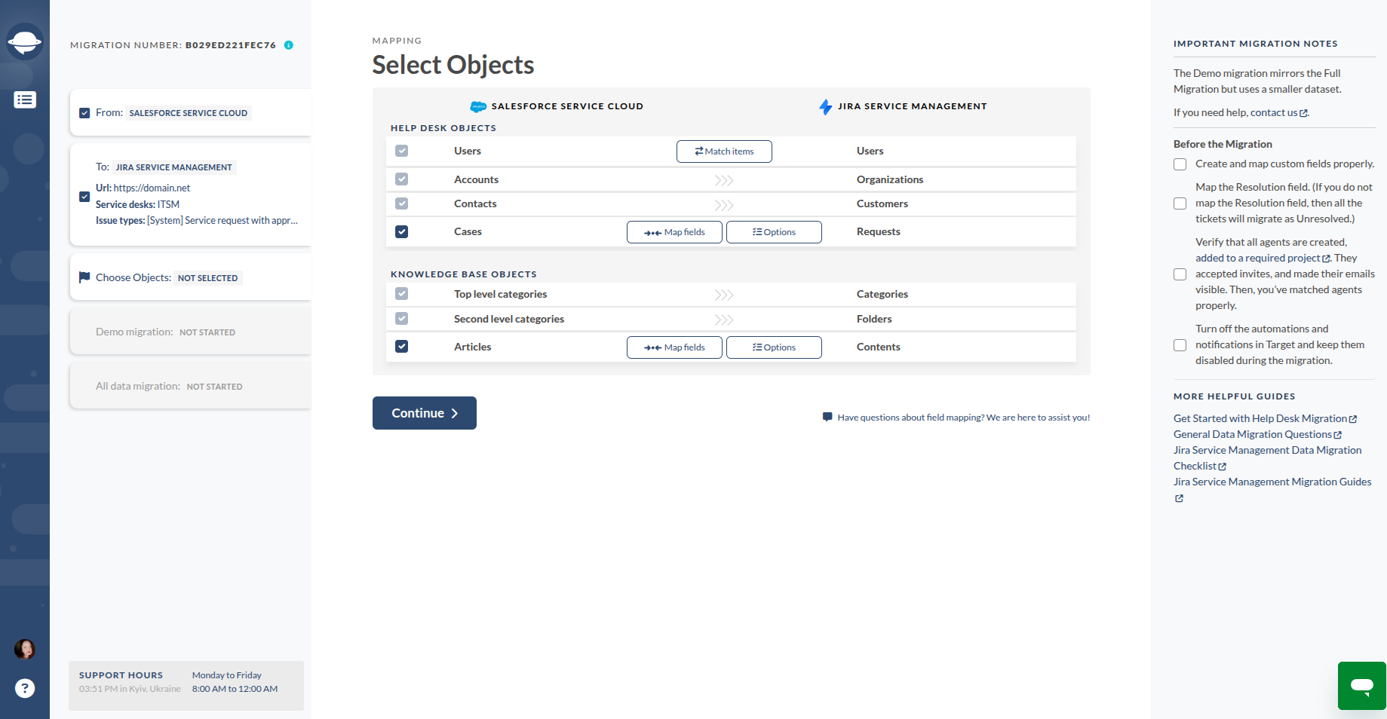
Task: Click Match items for Users
Action: pyautogui.click(x=724, y=151)
